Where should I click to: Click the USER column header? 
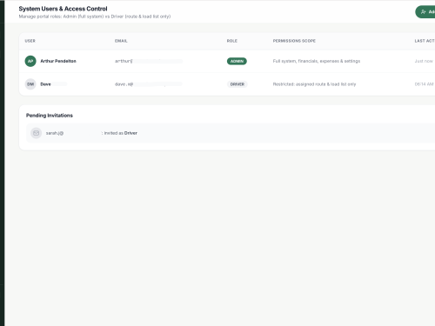pos(30,41)
